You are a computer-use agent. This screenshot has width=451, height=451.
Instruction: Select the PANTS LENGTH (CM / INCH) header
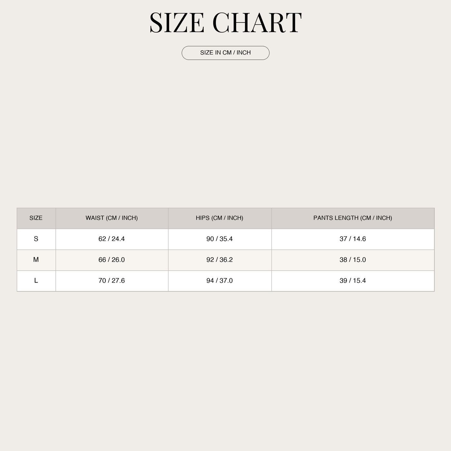[353, 218]
